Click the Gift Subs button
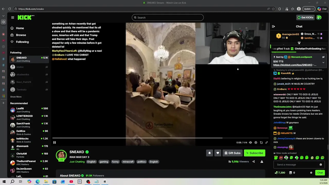The image size is (329, 185). [232, 153]
